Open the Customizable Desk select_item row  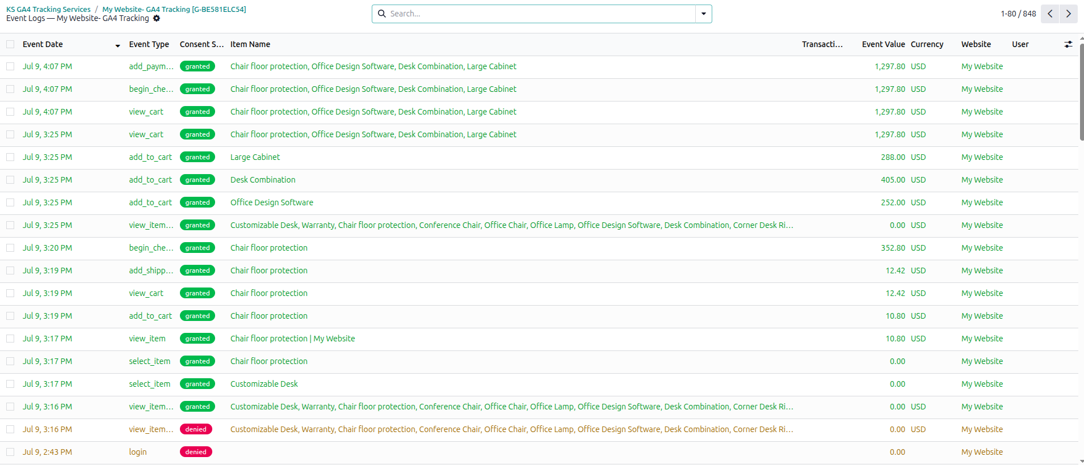pyautogui.click(x=264, y=384)
